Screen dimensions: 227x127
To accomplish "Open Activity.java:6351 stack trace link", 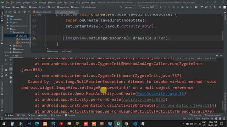I will (x=144, y=99).
